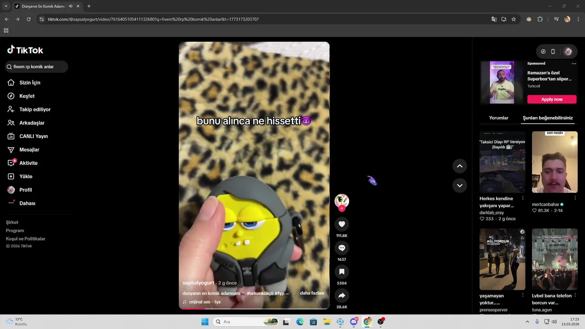This screenshot has height=329, width=585.
Task: Open get-app phone icon in top pill
Action: coord(553,52)
